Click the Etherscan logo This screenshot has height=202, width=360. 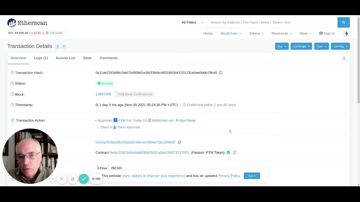click(27, 23)
